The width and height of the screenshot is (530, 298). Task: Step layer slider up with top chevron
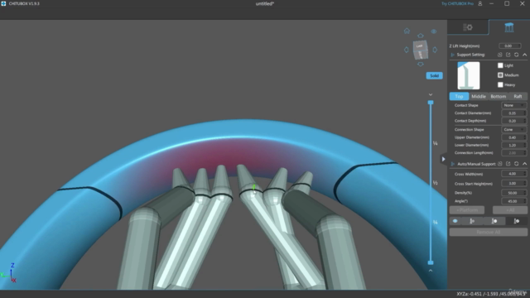[x=431, y=95]
